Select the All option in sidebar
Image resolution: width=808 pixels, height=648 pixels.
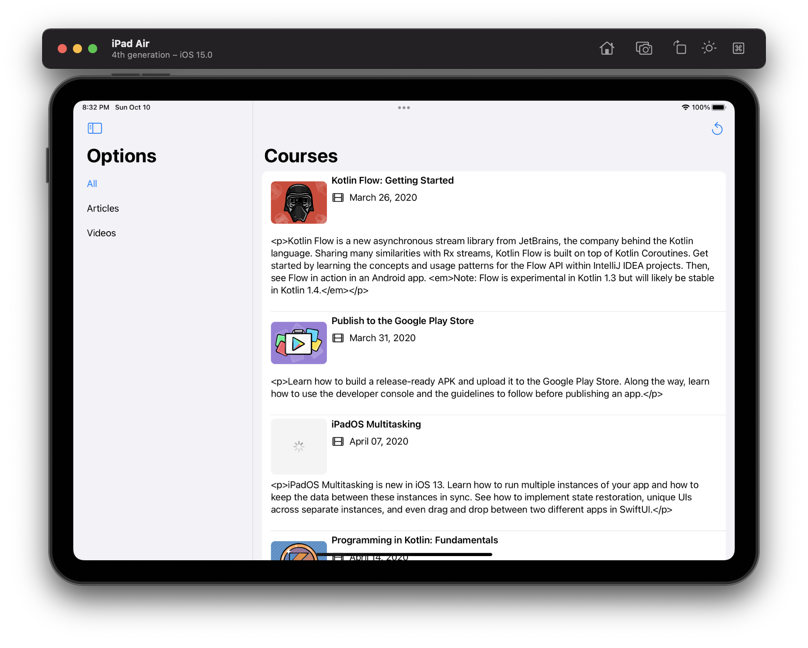[x=92, y=184]
